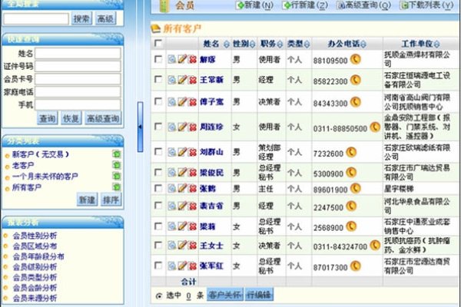The image size is (461, 307).
Task: Click the 查询 button in quick search
Action: tap(48, 118)
